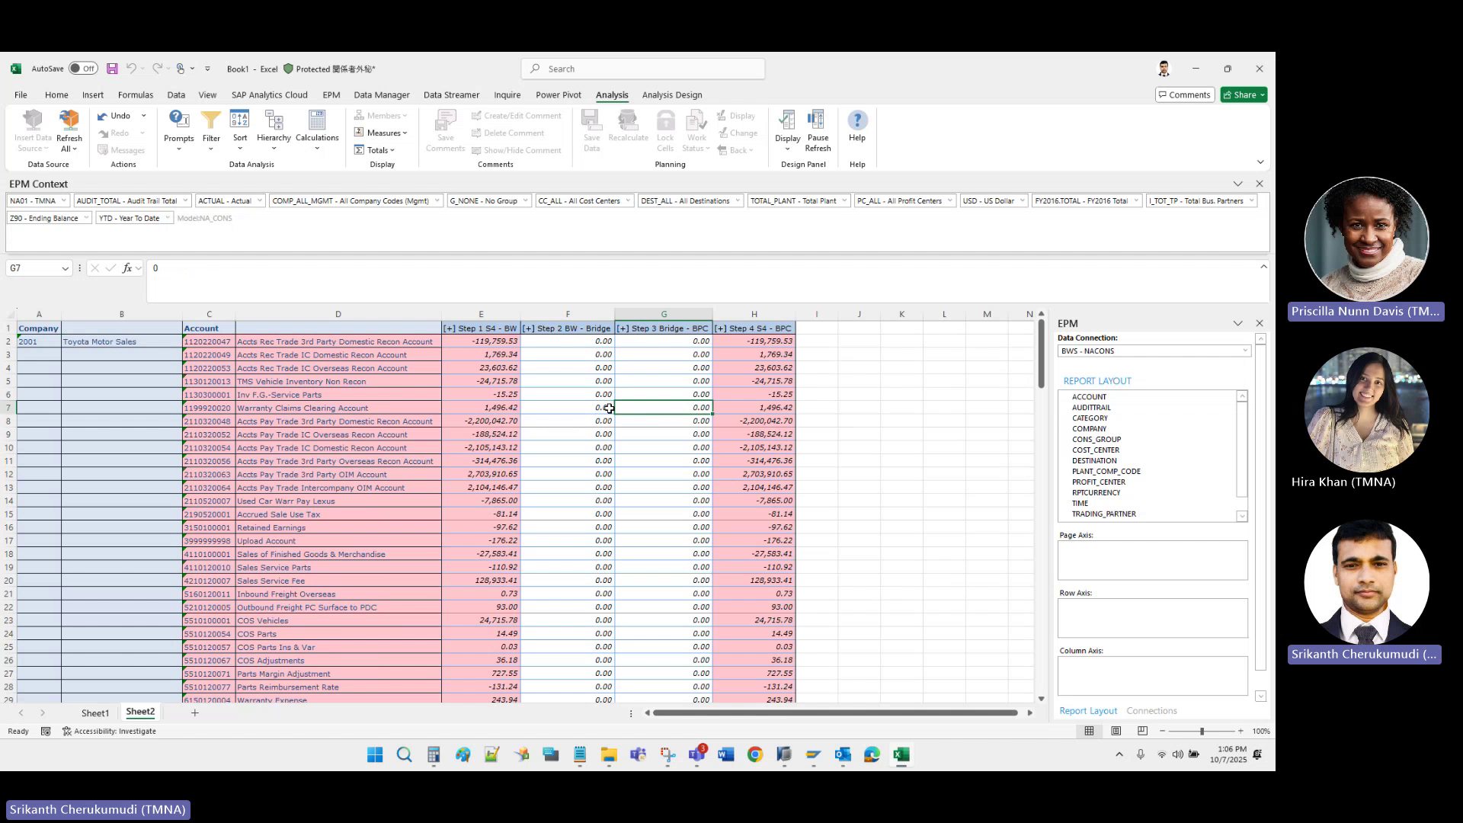The width and height of the screenshot is (1463, 823).
Task: Open Excel from the Windows taskbar
Action: click(x=902, y=754)
